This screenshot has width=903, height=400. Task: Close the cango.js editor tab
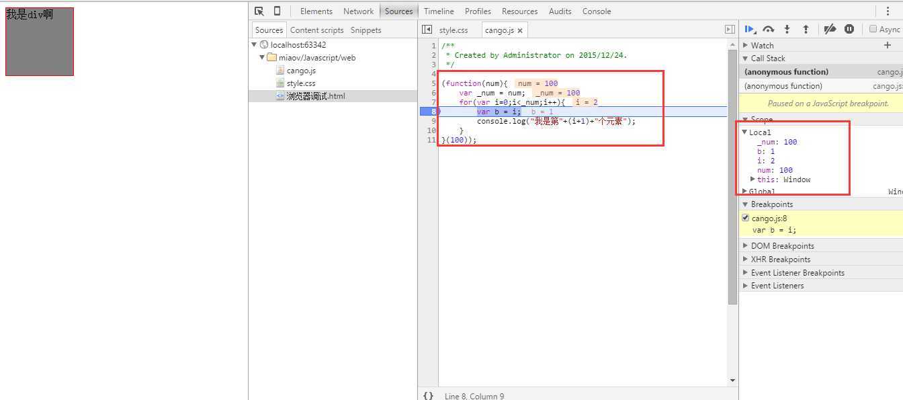pos(520,30)
